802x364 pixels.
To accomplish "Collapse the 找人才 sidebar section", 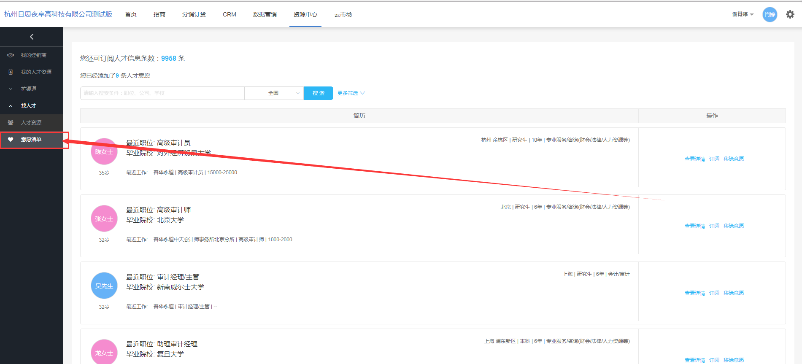I will point(28,106).
